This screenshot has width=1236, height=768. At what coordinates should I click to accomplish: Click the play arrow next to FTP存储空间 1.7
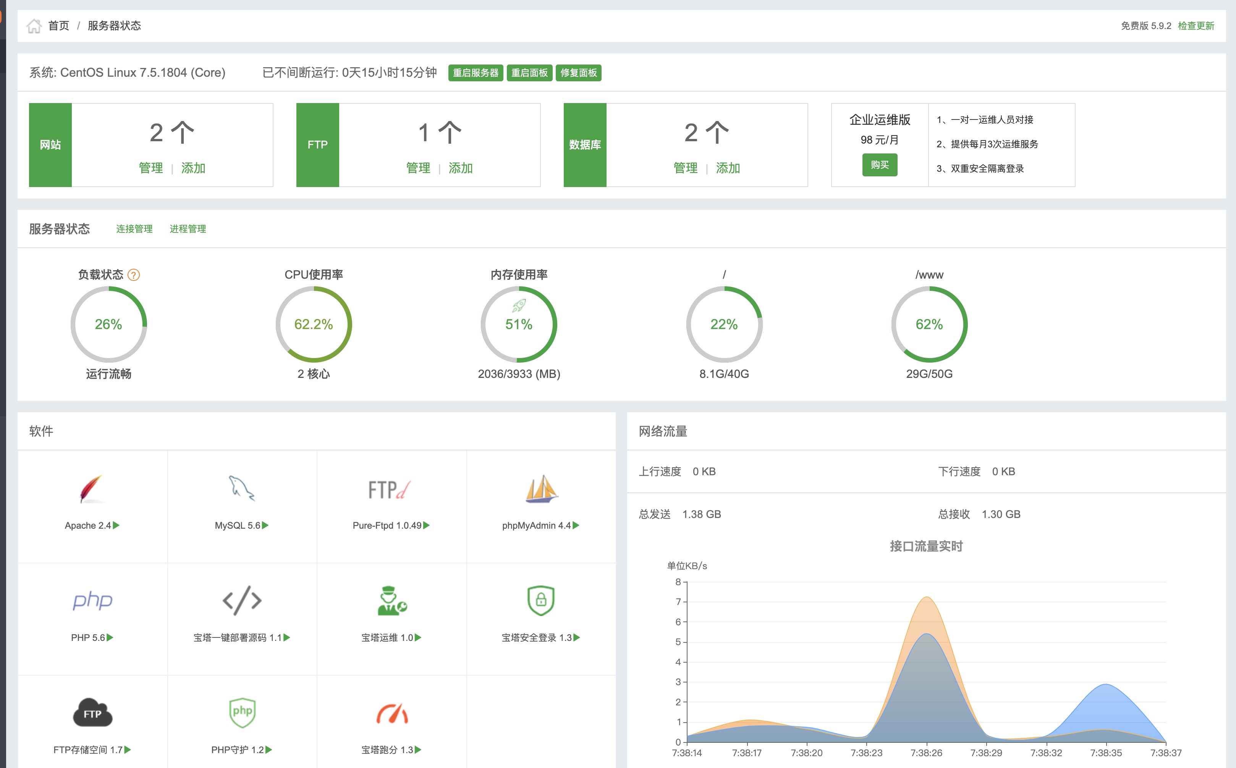coord(128,750)
